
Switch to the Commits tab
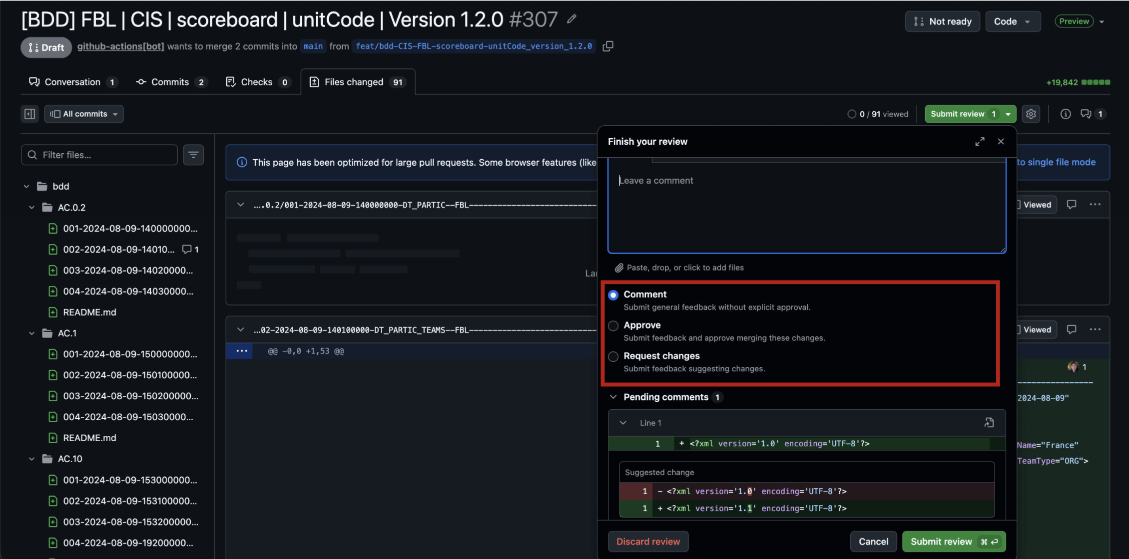(171, 82)
